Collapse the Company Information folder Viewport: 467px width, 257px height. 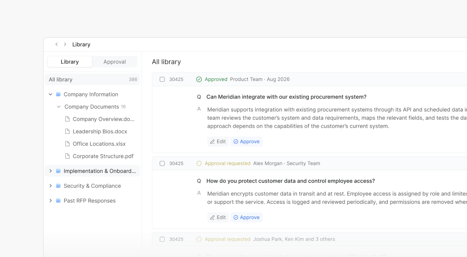[x=50, y=94]
